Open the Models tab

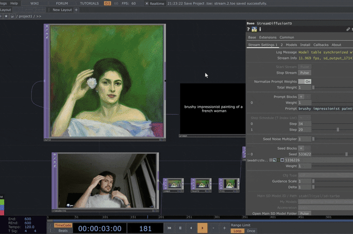pyautogui.click(x=291, y=45)
